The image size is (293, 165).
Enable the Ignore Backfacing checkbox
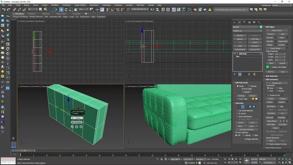[237, 116]
